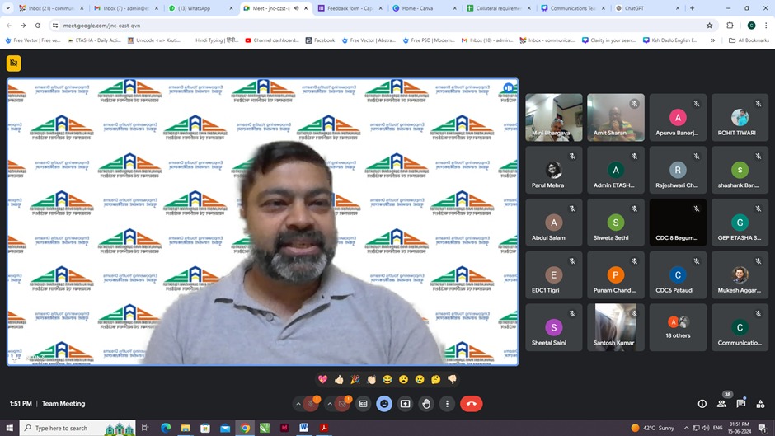
Task: Open the All Bookmarks folder
Action: pyautogui.click(x=749, y=40)
